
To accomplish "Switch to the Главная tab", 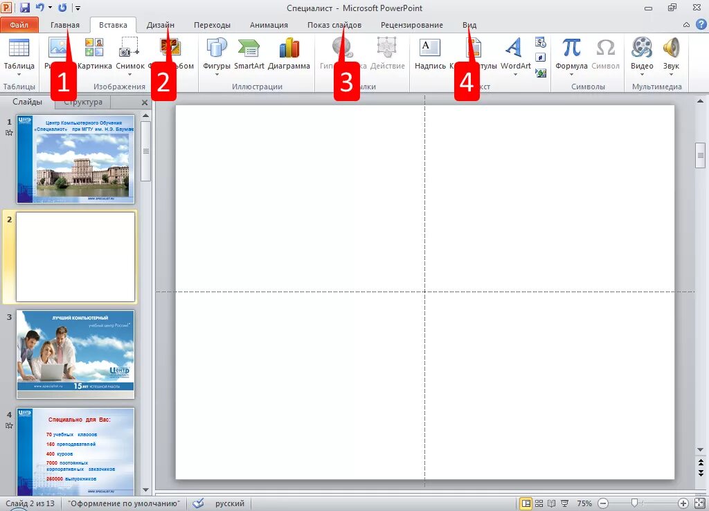I will coord(64,25).
